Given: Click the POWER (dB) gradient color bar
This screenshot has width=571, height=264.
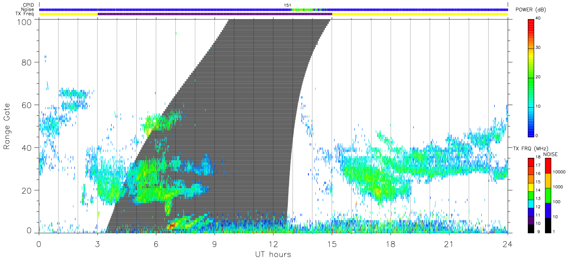Looking at the screenshot, I should tap(531, 77).
